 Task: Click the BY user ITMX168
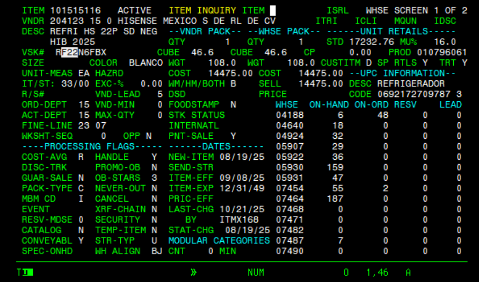[x=239, y=220]
